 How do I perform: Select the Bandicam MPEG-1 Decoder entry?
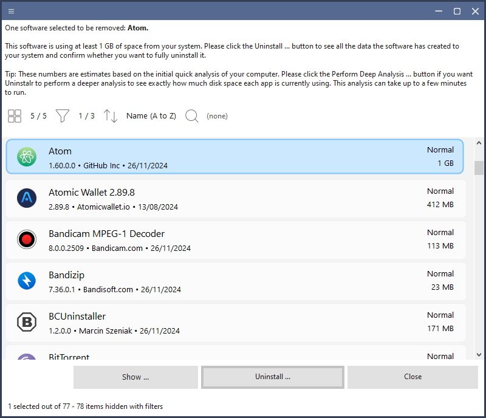pos(236,239)
